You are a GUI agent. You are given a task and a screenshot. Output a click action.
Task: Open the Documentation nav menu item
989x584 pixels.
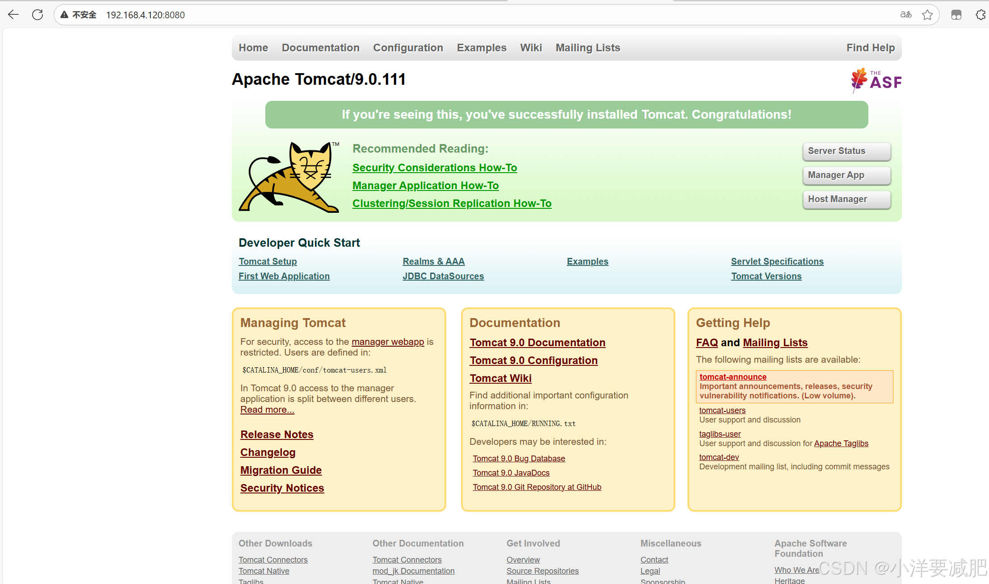[320, 48]
